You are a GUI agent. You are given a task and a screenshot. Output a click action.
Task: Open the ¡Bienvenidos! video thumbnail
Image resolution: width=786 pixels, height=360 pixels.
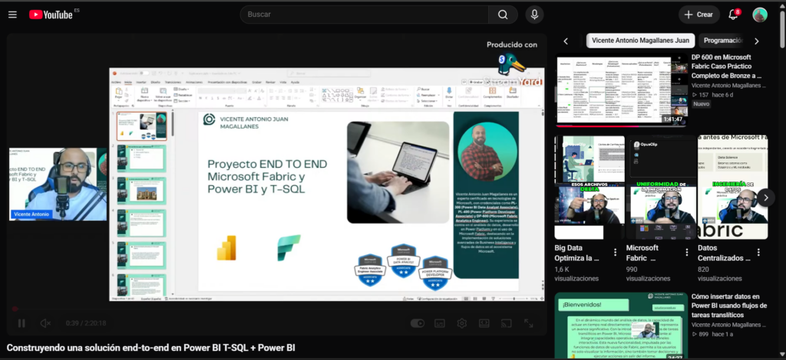[x=622, y=326]
